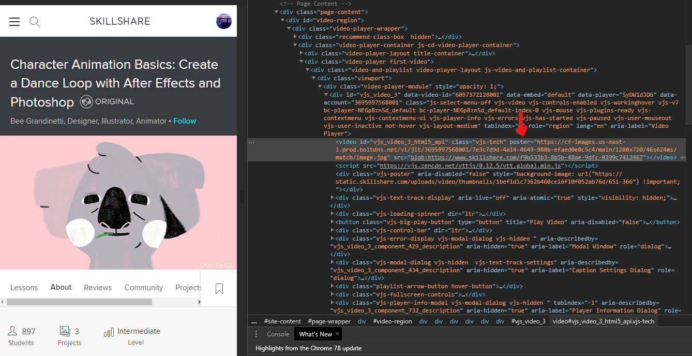Collapse the div id="video-region" node
Screen dimensions: 692x356
click(x=283, y=20)
